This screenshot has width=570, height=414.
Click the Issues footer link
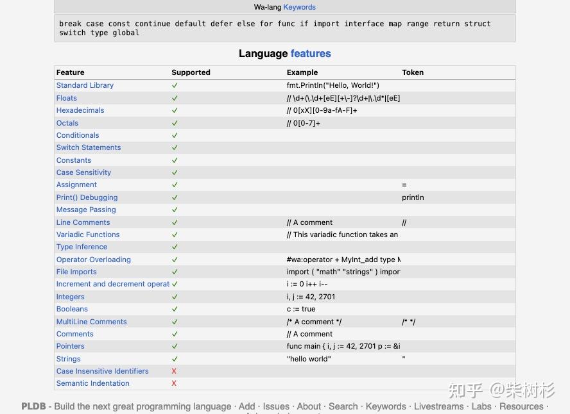276,406
